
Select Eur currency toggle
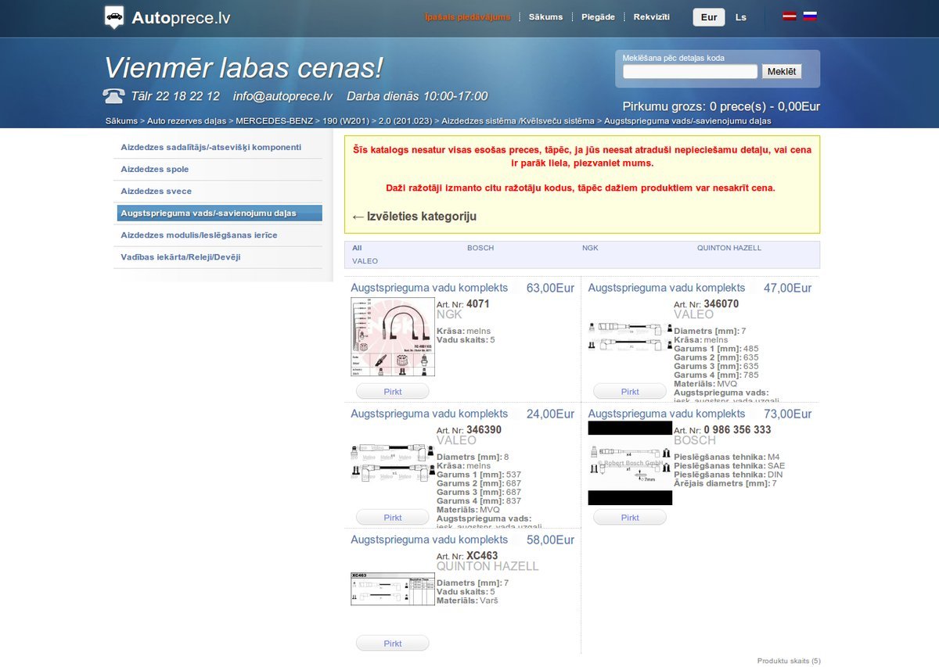tap(709, 17)
